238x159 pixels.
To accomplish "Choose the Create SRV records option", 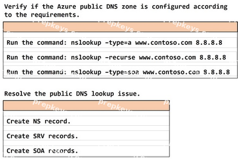I will [86, 136].
